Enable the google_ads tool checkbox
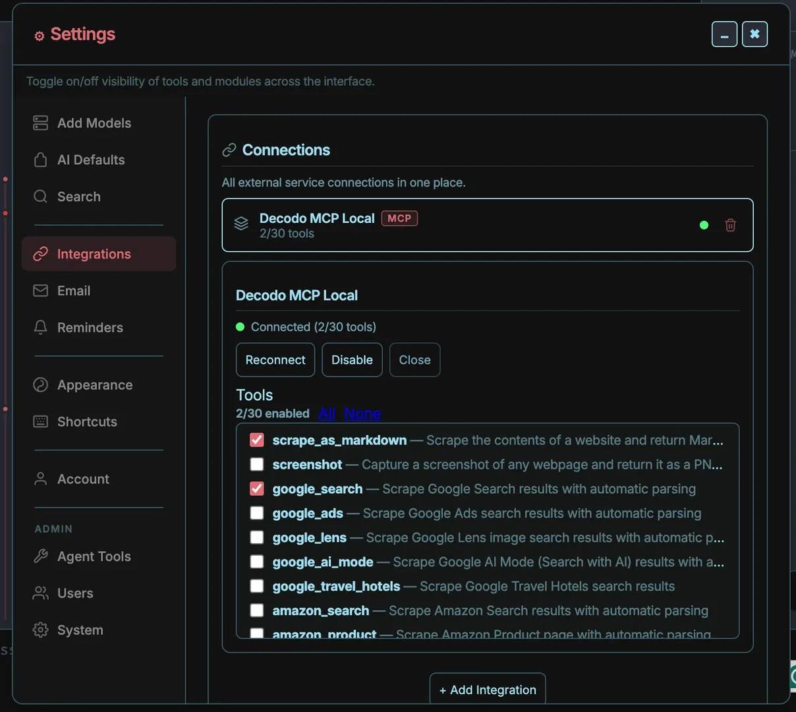This screenshot has height=712, width=796. pyautogui.click(x=257, y=513)
